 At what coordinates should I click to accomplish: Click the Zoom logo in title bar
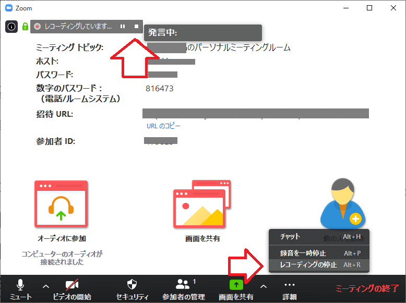click(9, 8)
